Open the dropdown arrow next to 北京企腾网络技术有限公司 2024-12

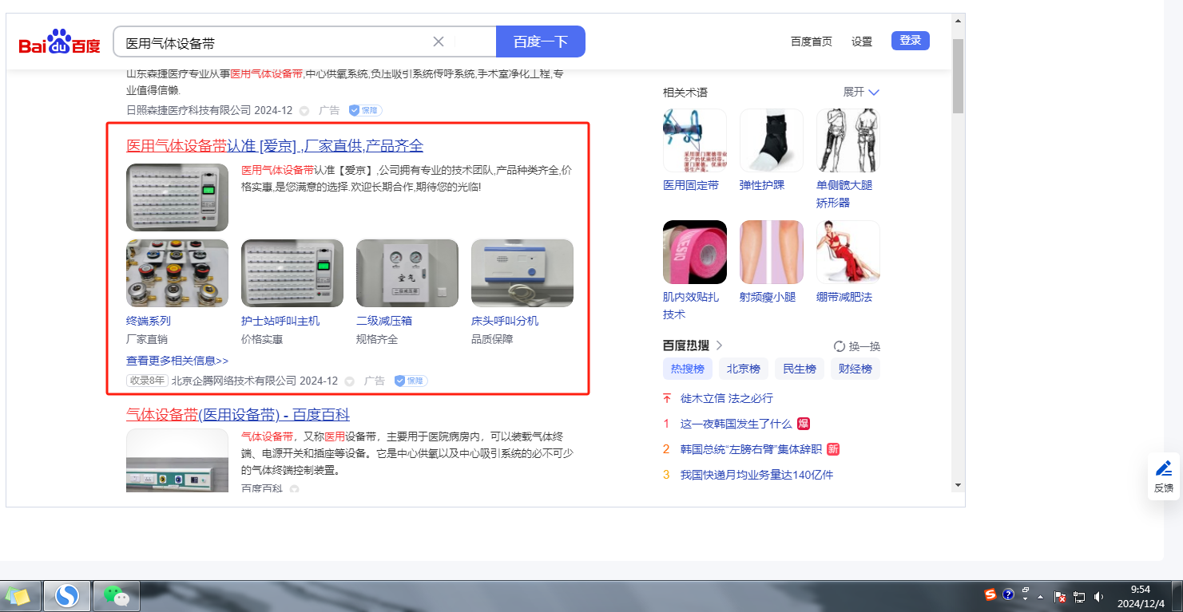(x=350, y=381)
